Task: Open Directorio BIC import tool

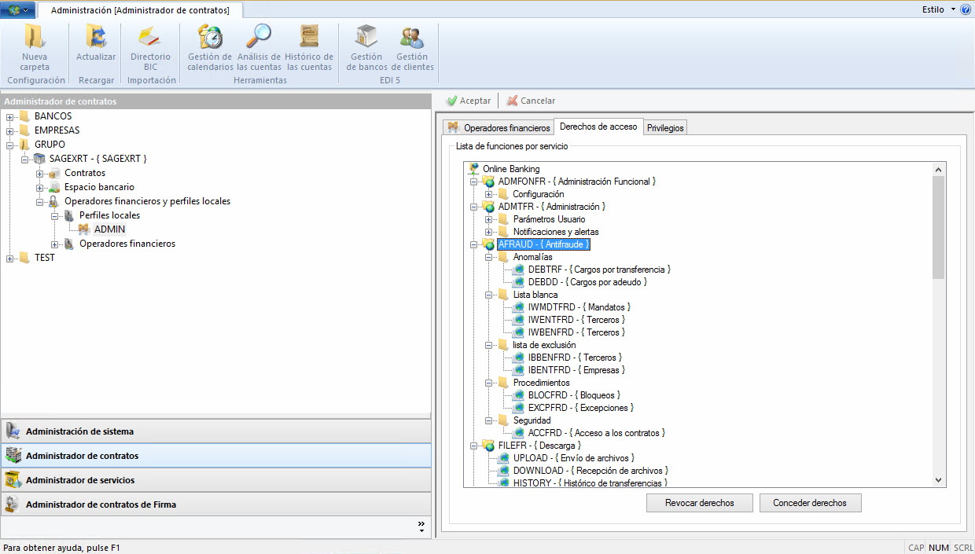Action: pyautogui.click(x=149, y=38)
